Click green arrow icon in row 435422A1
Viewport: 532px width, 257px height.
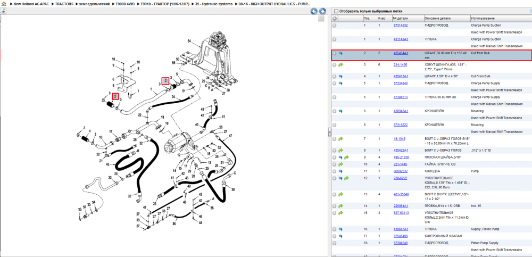pos(340,150)
